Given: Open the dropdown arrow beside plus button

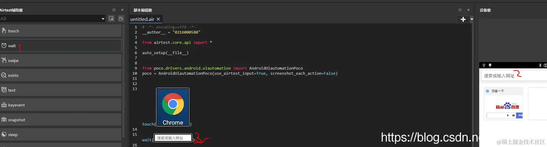Looking at the screenshot, I should pyautogui.click(x=472, y=19).
